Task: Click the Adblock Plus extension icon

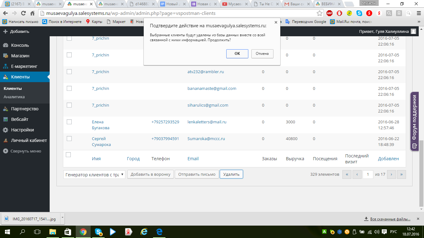Action: click(x=329, y=13)
